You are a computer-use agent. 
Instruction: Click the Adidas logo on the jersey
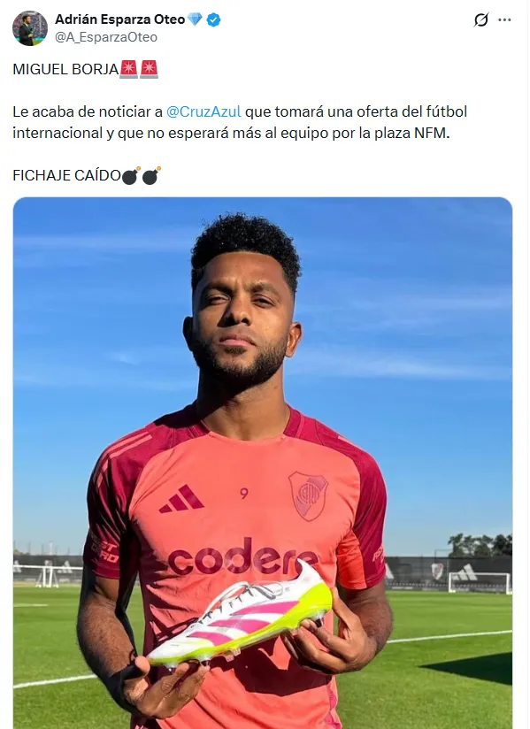point(181,499)
